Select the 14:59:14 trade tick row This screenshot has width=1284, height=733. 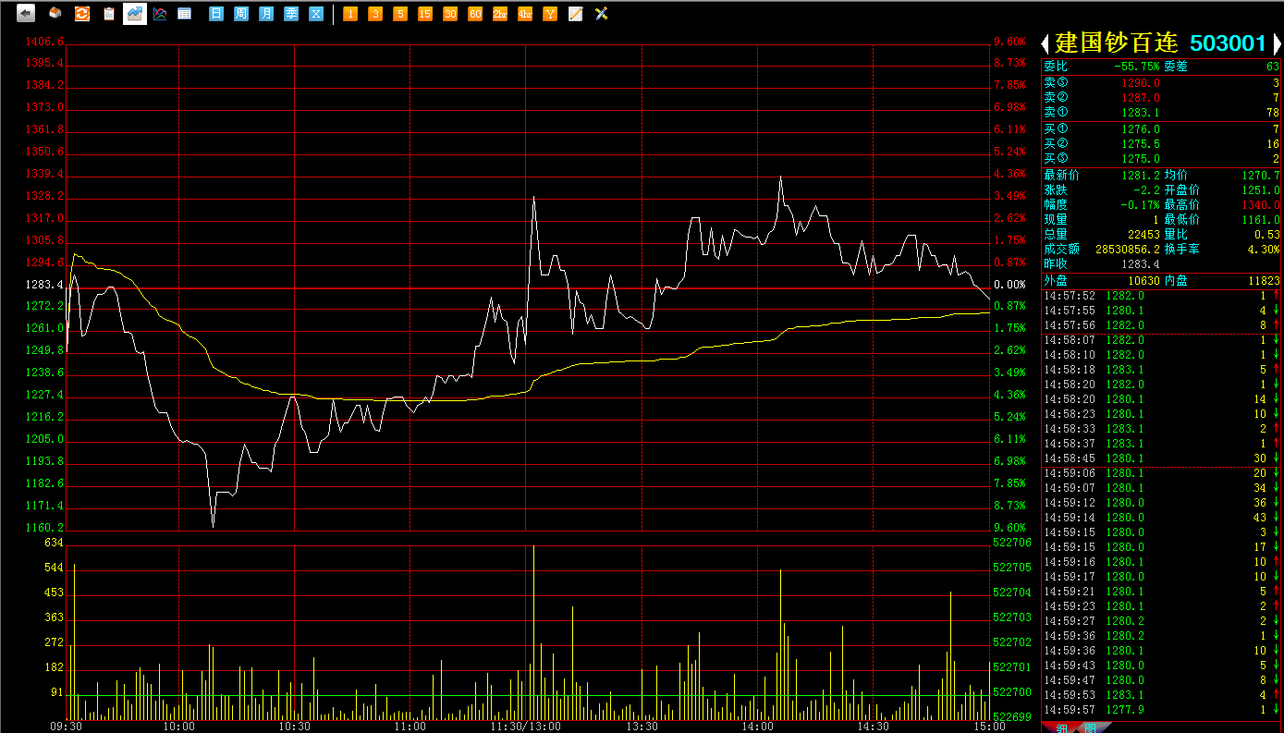1162,518
